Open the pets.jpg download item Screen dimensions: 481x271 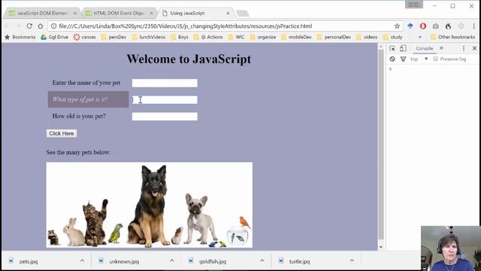pos(29,261)
